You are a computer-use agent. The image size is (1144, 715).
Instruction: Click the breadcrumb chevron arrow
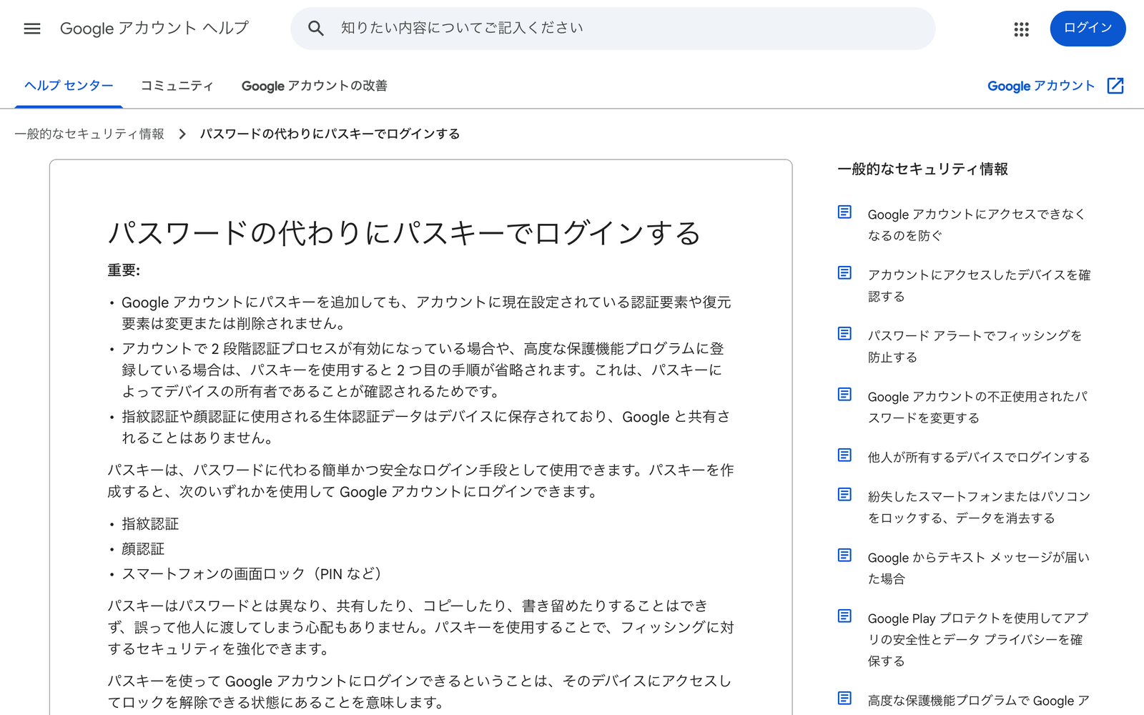tap(182, 134)
